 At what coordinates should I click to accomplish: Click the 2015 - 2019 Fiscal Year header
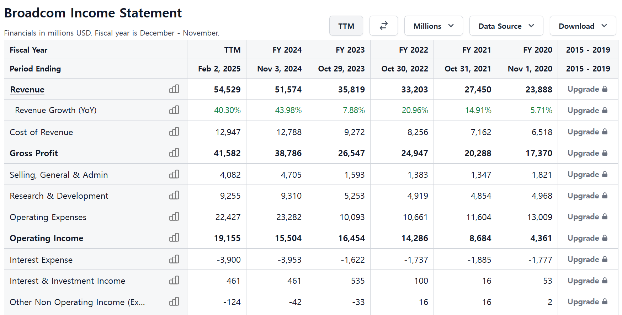588,50
